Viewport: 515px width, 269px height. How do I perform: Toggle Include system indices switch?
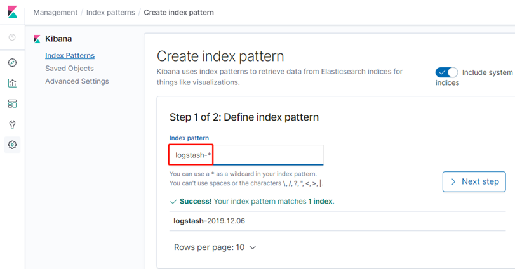point(446,72)
